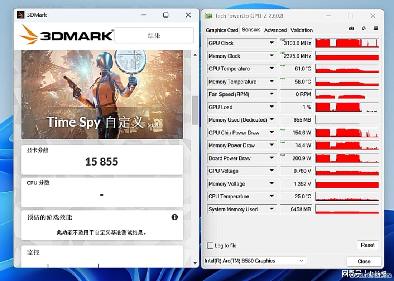Open the System Memory Used dropdown

272,209
